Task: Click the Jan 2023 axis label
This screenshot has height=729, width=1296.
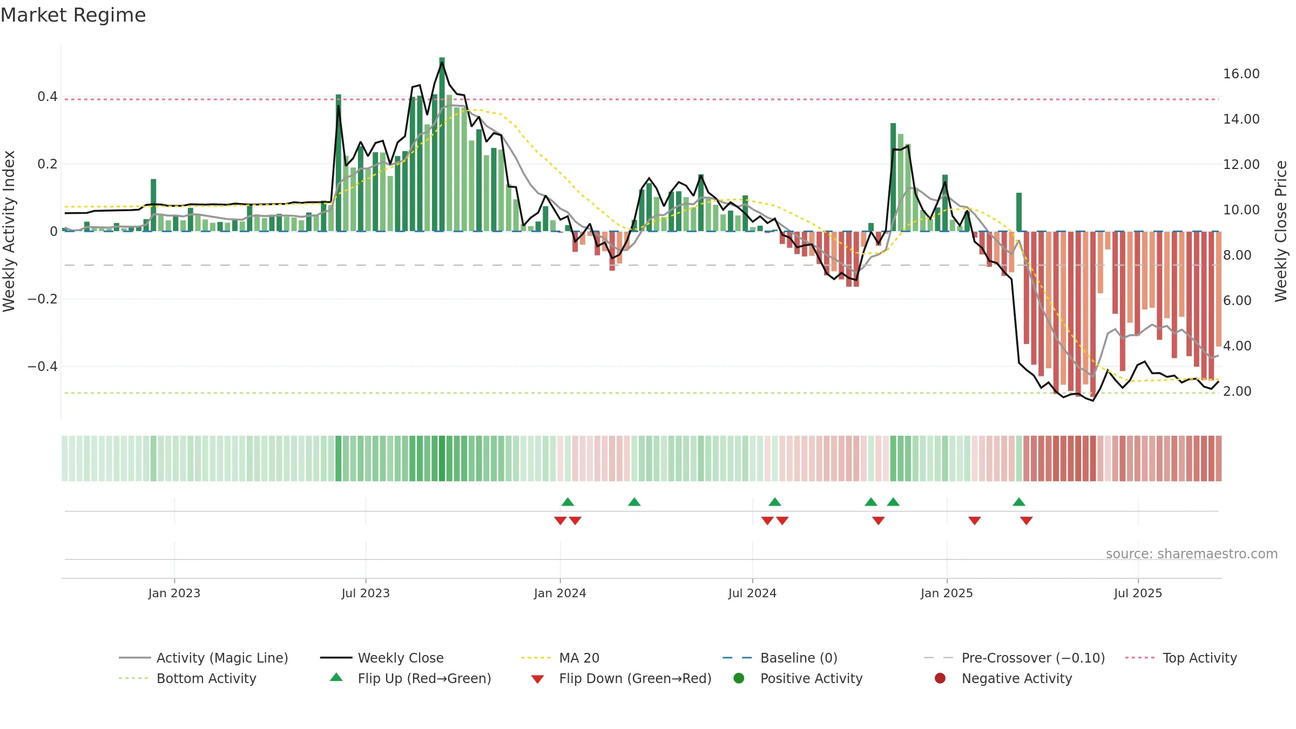Action: click(x=174, y=593)
